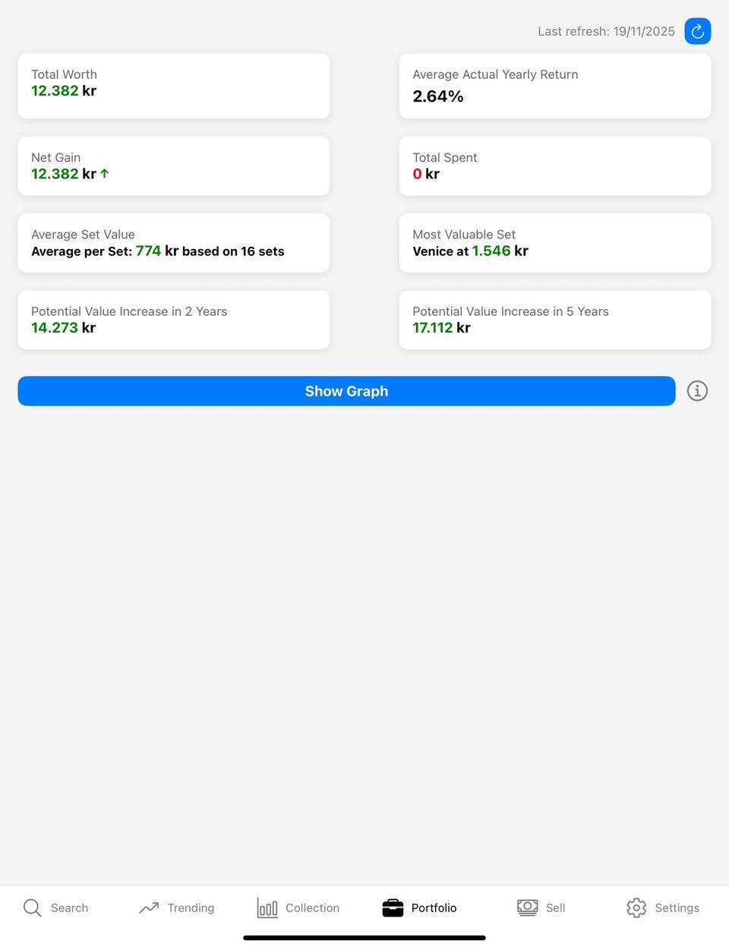Switch to the Sell tab
Image resolution: width=729 pixels, height=947 pixels.
pos(555,908)
